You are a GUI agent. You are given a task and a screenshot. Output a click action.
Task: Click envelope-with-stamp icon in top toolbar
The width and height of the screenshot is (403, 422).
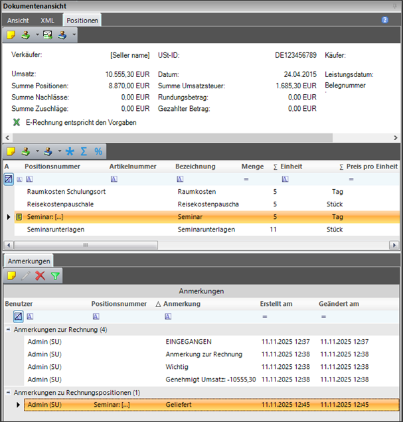(x=48, y=35)
